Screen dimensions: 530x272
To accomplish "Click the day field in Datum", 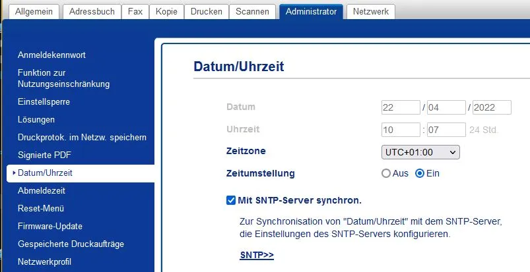I will tap(401, 107).
